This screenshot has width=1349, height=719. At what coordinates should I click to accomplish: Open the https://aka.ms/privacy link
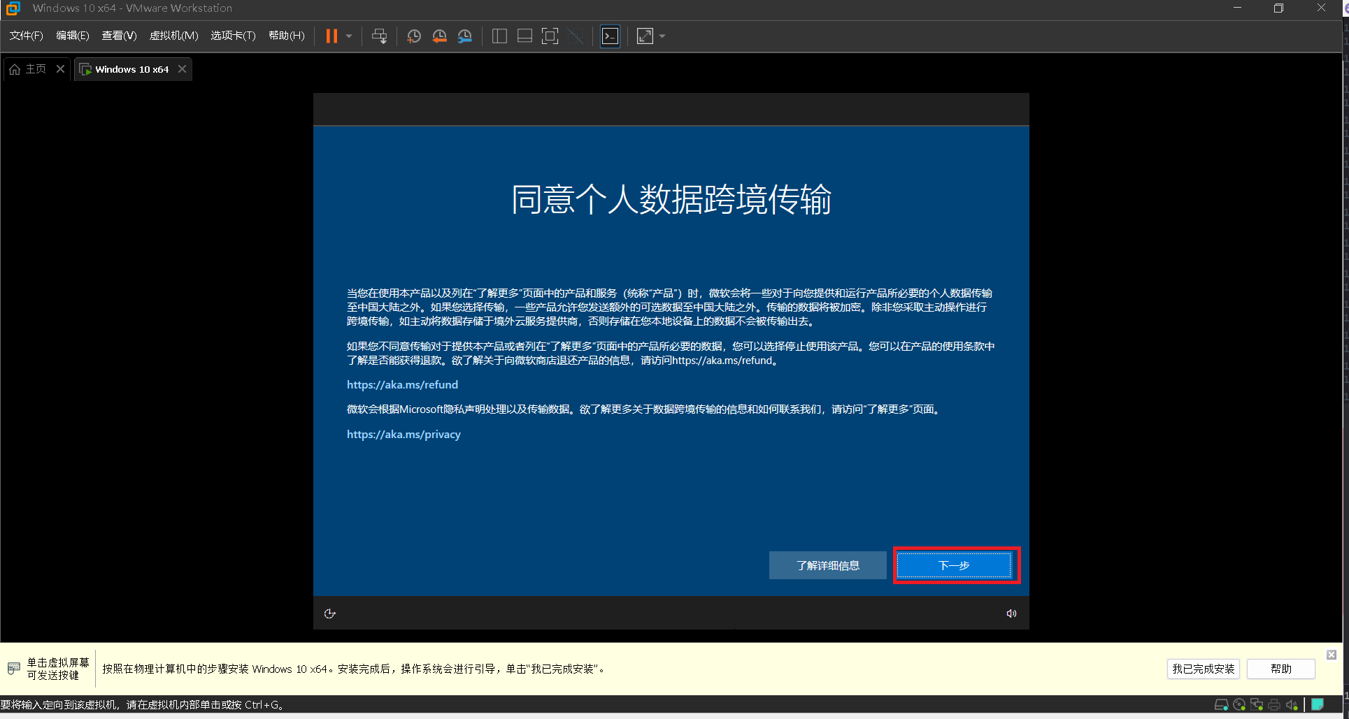[x=404, y=435]
